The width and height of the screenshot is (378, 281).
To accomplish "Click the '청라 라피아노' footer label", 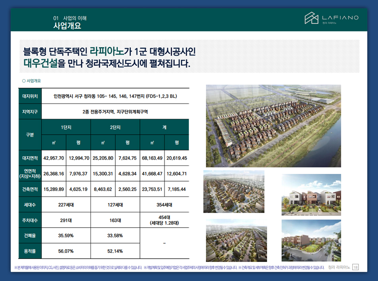I will (339, 267).
